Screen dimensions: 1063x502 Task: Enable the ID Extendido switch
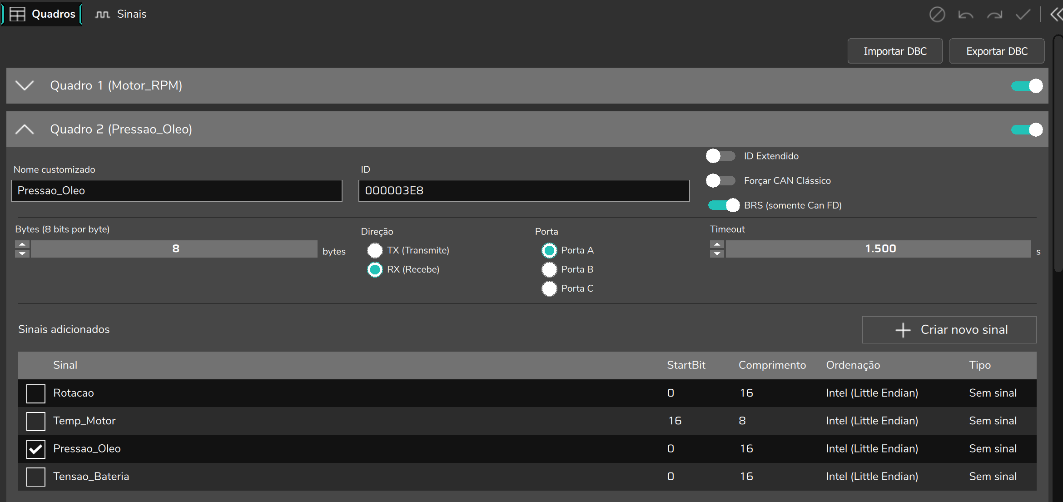tap(720, 156)
